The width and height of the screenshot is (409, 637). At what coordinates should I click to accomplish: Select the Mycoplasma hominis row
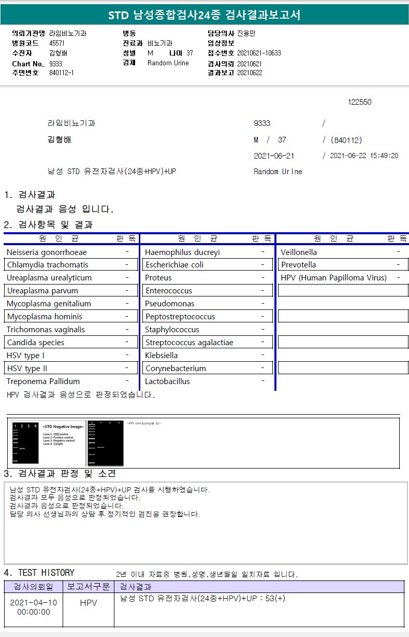(x=70, y=317)
